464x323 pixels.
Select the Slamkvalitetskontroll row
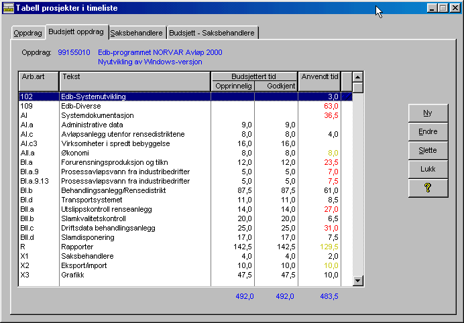pos(186,219)
